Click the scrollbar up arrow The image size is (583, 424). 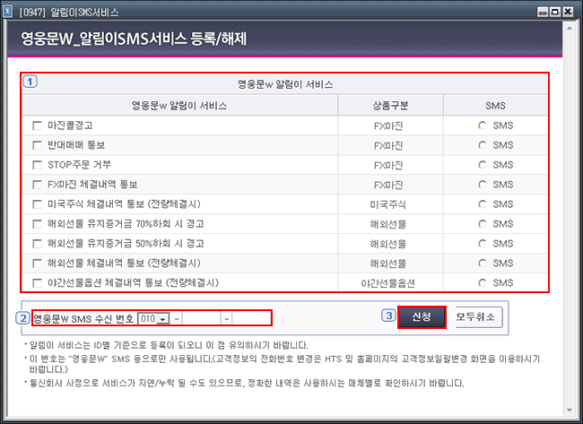pos(570,28)
